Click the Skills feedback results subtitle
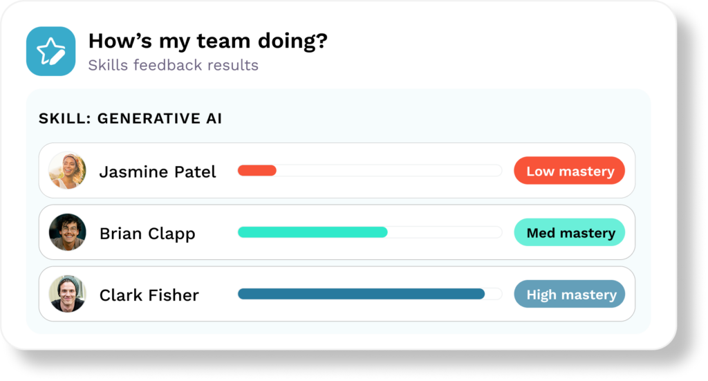Viewport: 708px width, 381px height. point(174,65)
